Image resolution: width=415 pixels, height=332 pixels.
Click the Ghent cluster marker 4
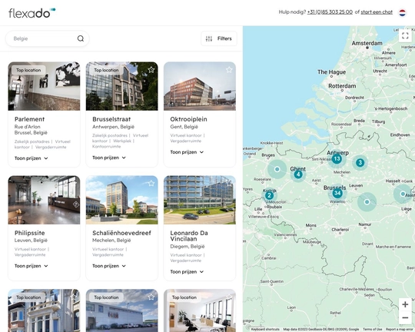(298, 174)
